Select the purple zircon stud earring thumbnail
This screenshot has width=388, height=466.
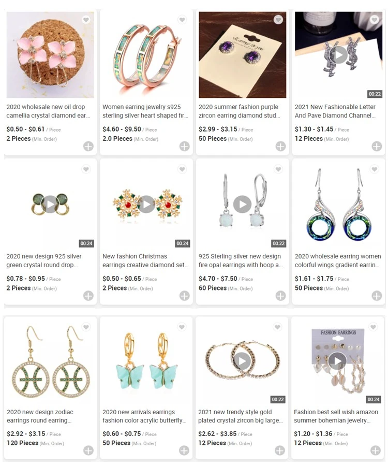pos(243,55)
